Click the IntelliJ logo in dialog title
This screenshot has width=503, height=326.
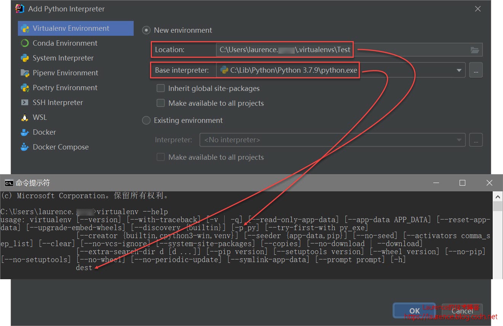[20, 9]
